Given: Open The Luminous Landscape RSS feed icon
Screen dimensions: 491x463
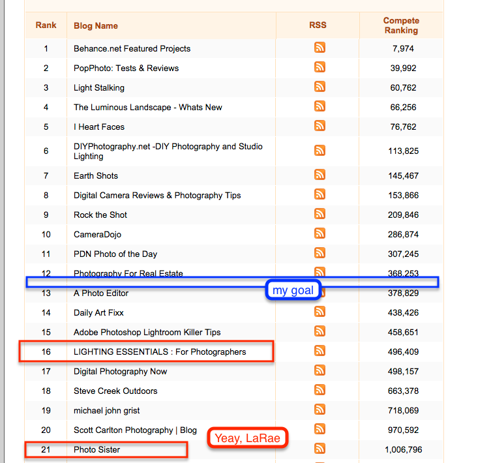Looking at the screenshot, I should click(x=320, y=106).
